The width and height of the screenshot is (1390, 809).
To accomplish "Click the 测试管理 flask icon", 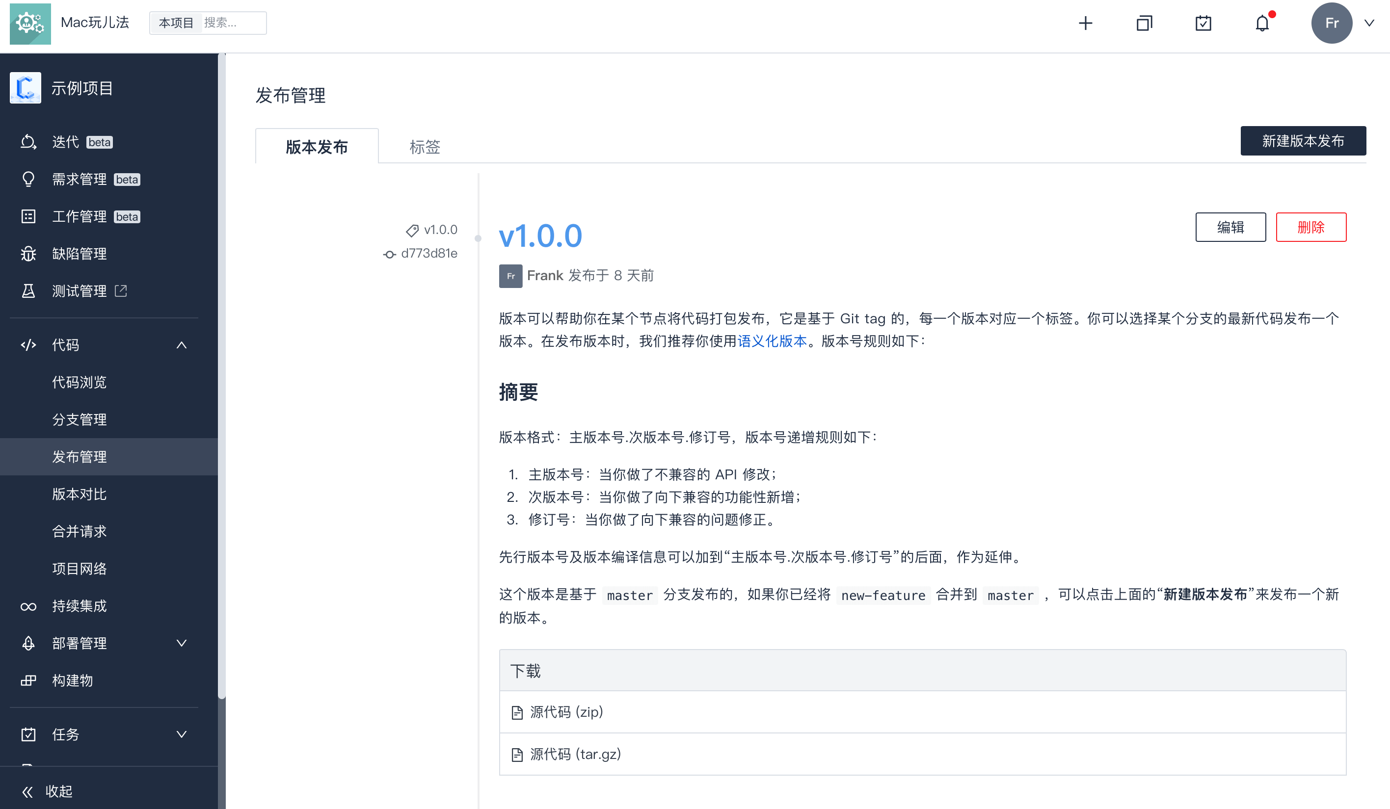I will pos(28,291).
